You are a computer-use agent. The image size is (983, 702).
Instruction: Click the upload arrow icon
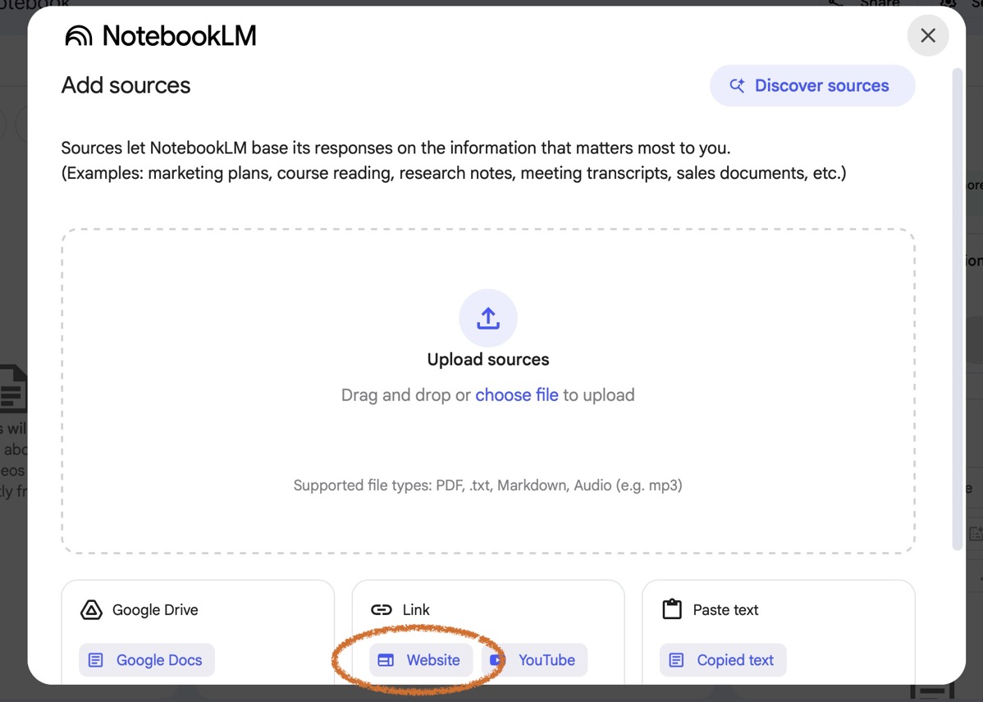pos(488,317)
